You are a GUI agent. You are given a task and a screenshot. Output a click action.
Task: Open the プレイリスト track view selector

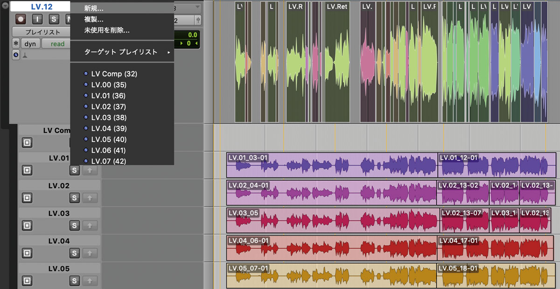click(x=42, y=32)
